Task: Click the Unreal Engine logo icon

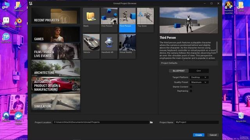Action: [31, 3]
